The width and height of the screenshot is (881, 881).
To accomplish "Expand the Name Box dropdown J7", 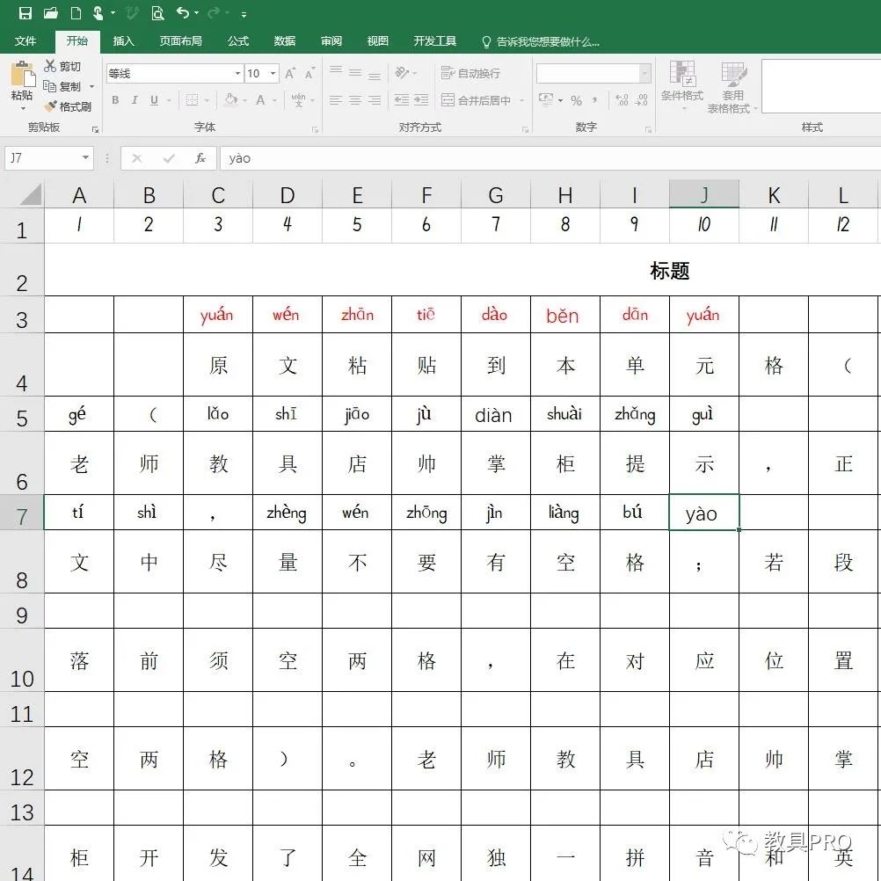I will coord(85,158).
